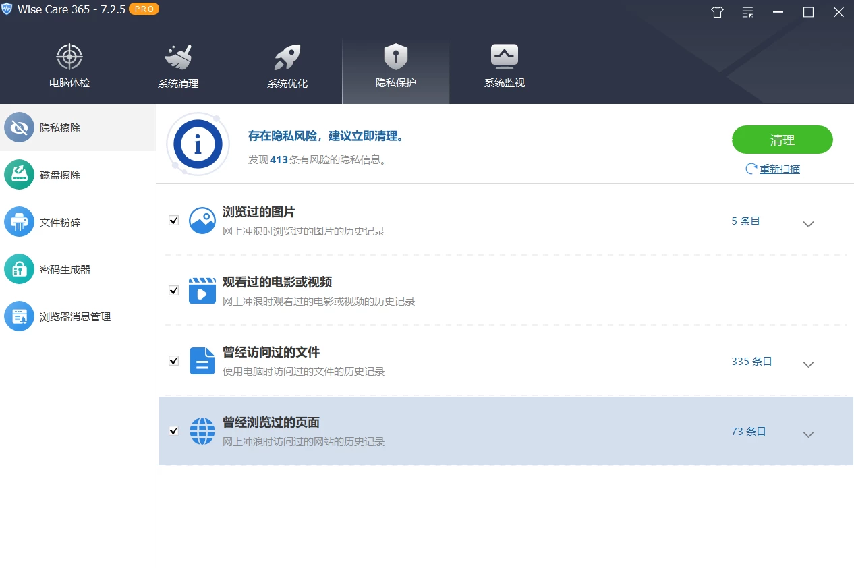Click the 335 条目 count
The width and height of the screenshot is (854, 568).
751,361
